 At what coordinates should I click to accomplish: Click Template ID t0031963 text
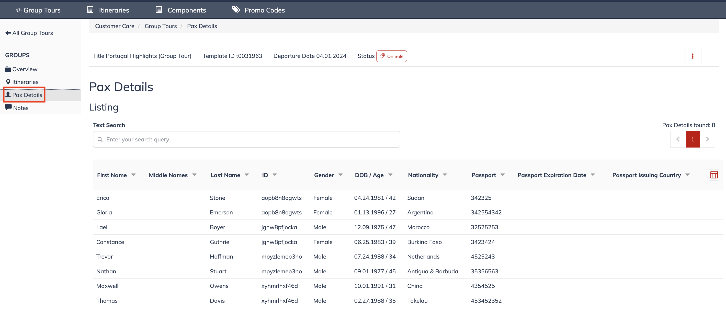click(x=232, y=56)
